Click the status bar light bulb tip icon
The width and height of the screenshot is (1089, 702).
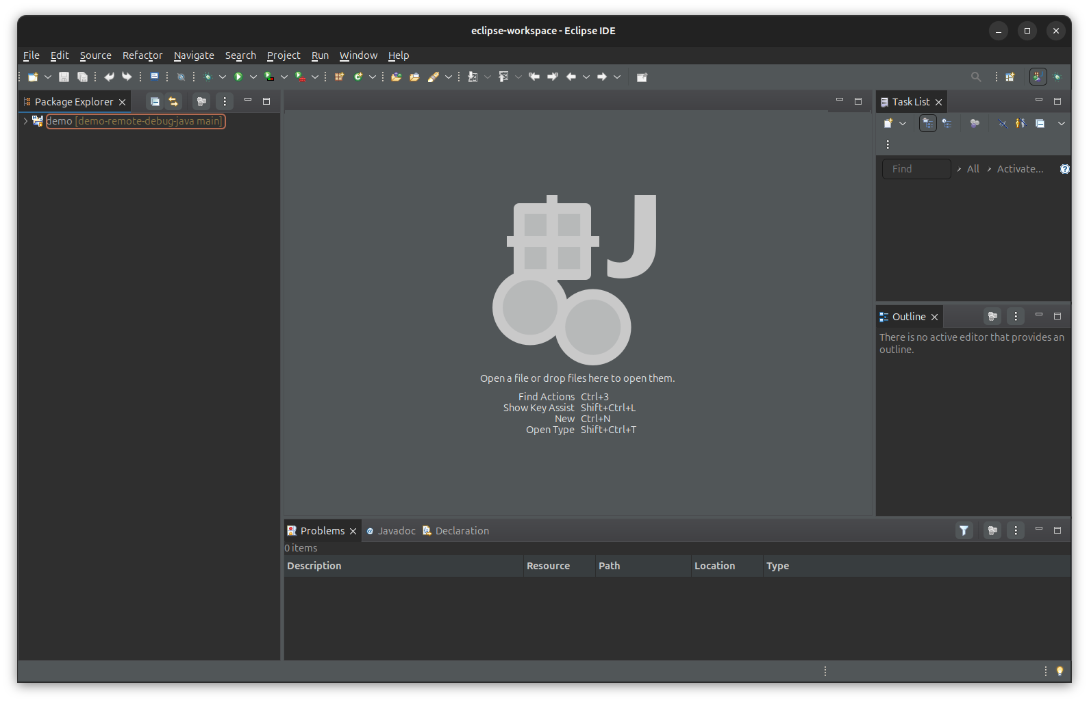click(x=1060, y=671)
